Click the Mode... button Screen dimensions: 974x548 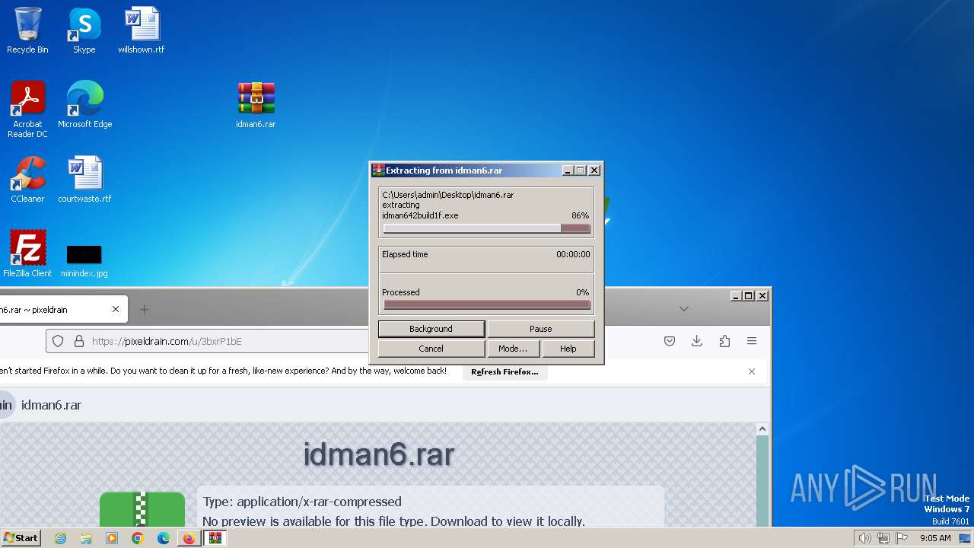pos(513,349)
